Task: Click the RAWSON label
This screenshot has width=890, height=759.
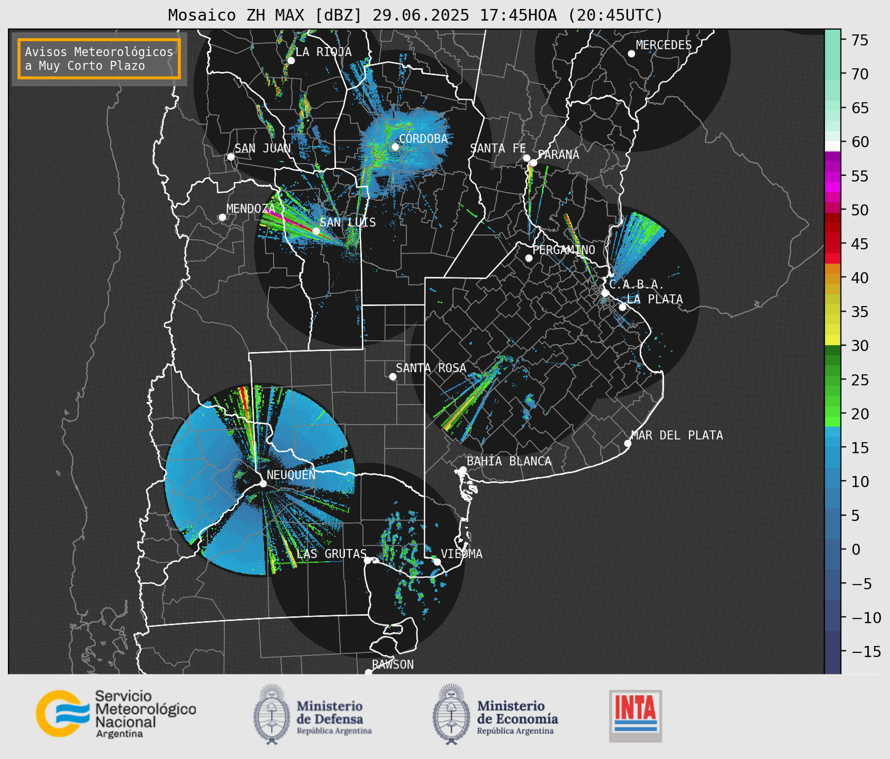Action: pos(393,665)
